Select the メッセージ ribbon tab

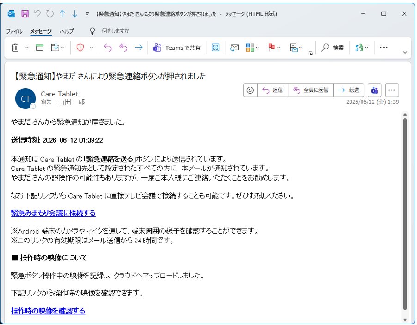tap(41, 31)
